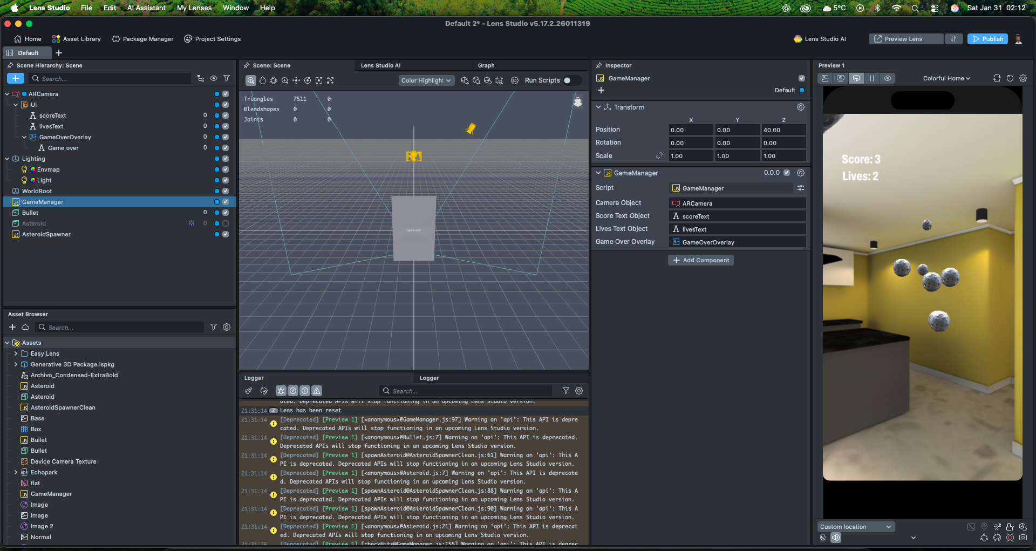Select the hand pan tool in Scene toolbar
This screenshot has width=1036, height=551.
coord(262,80)
